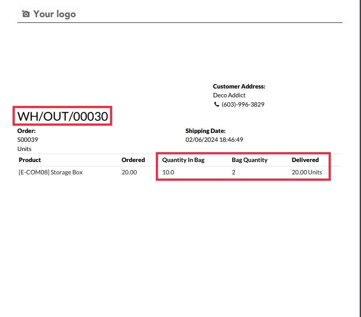Click the 'Ordered' column header
This screenshot has width=361, height=317.
point(133,160)
